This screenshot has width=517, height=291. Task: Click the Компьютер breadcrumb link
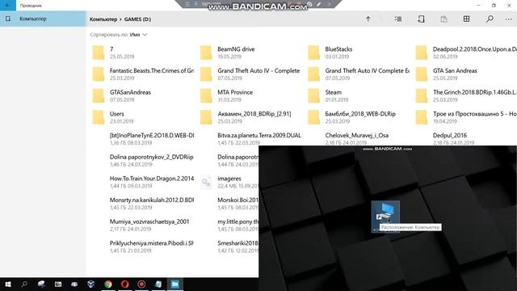coord(103,19)
